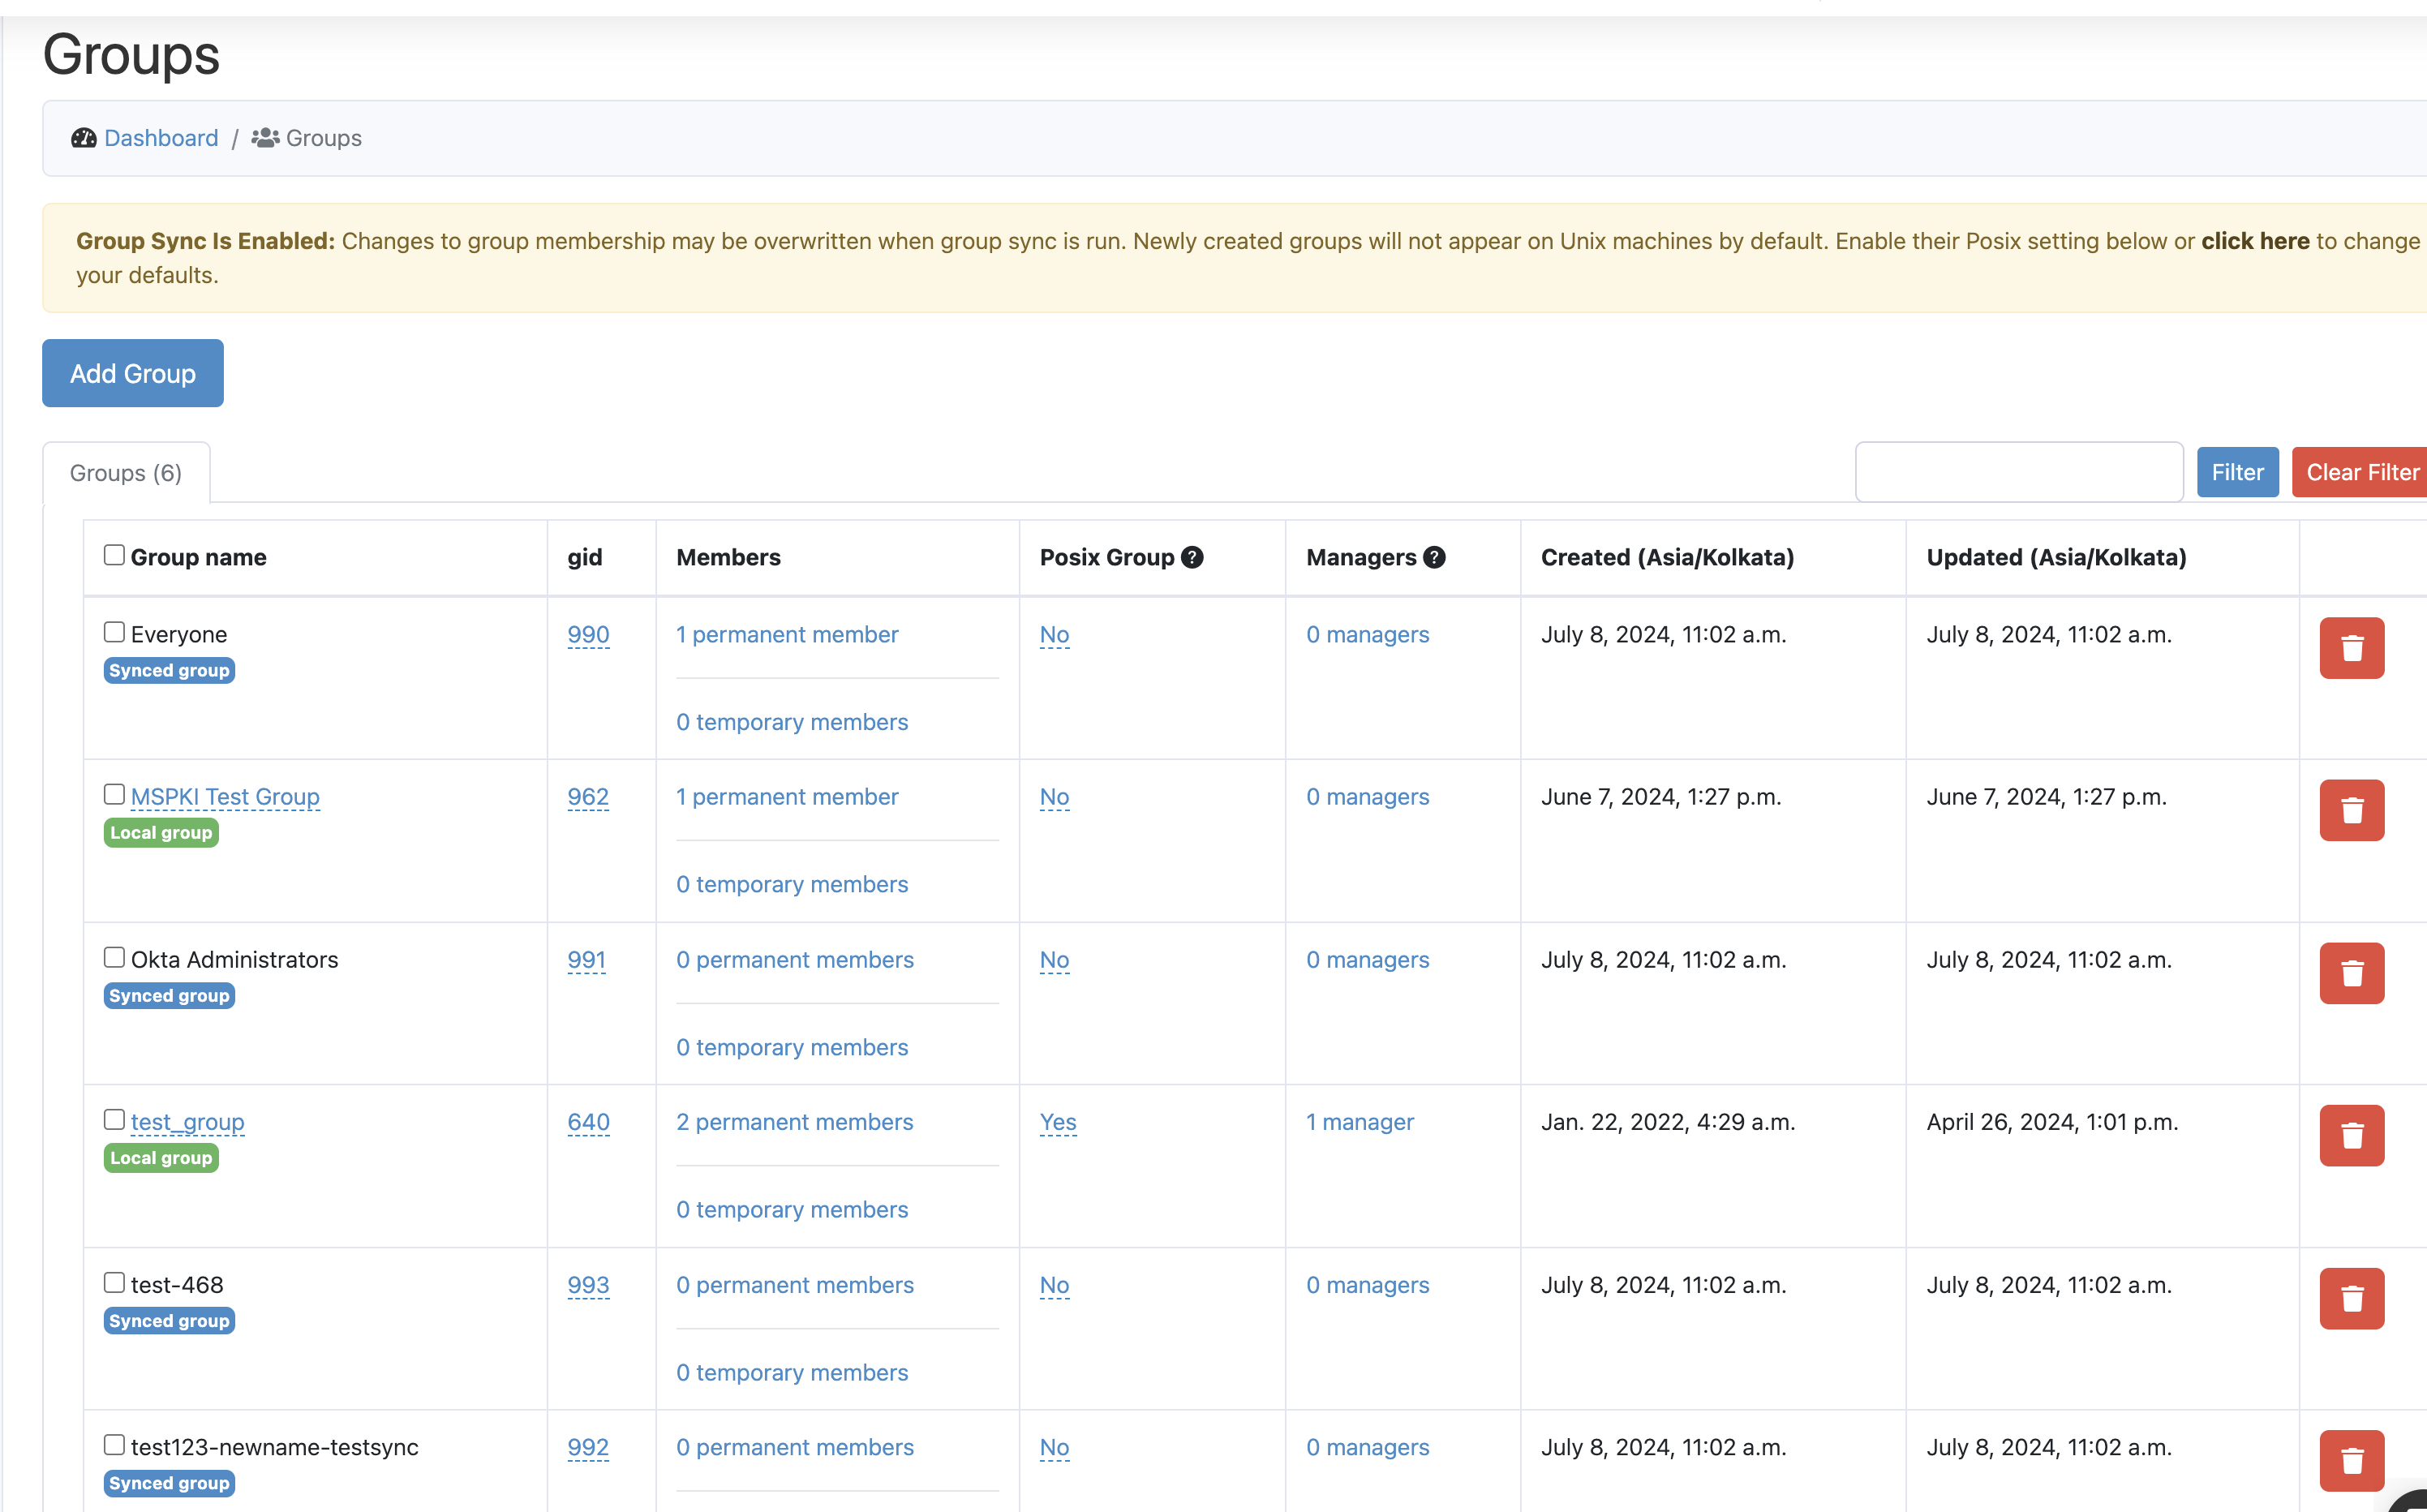Open Everyone's 0 managers link
Image resolution: width=2427 pixels, height=1512 pixels.
[x=1367, y=635]
